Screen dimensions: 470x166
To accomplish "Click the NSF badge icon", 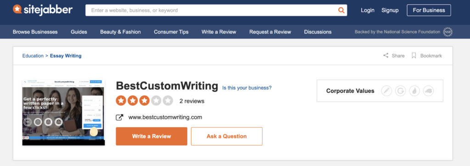I will click(x=448, y=32).
